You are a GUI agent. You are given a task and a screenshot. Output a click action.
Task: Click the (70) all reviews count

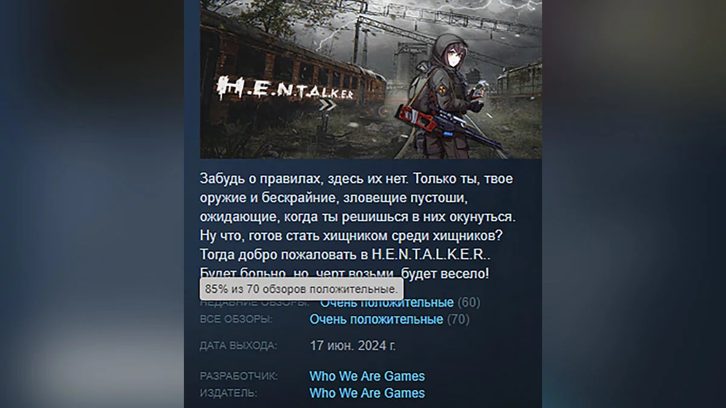click(458, 319)
